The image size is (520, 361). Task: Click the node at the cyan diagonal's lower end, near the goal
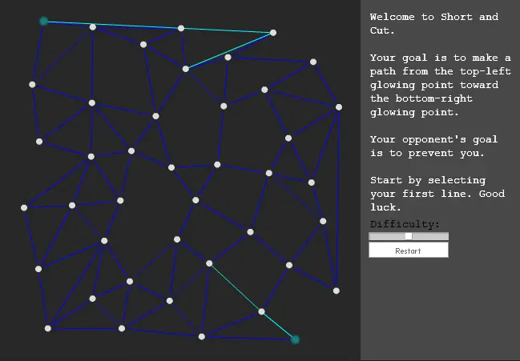click(x=261, y=311)
